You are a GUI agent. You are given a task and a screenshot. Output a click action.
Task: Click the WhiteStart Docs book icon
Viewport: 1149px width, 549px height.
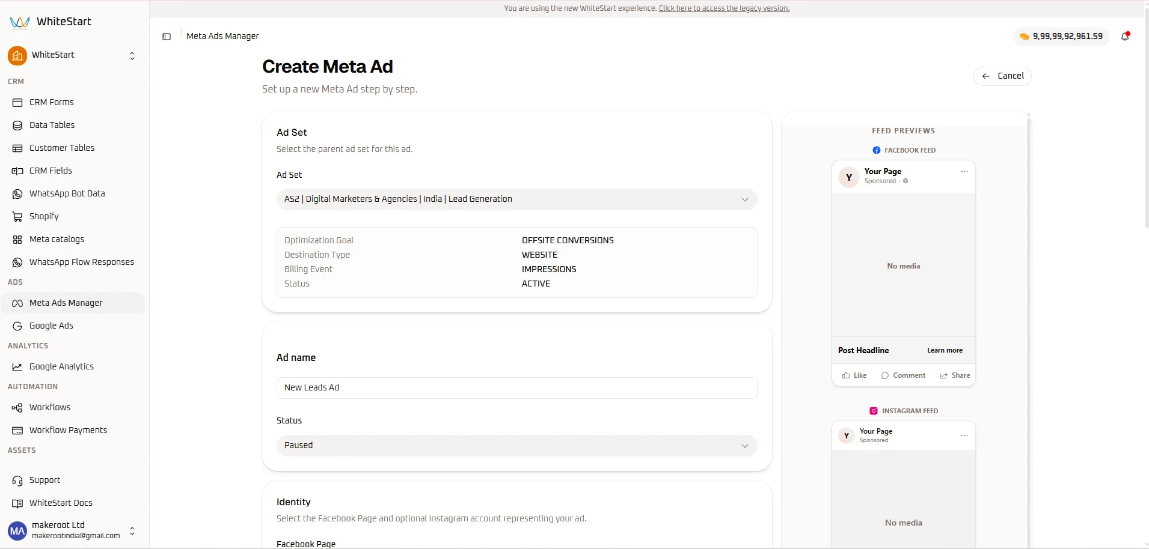pos(17,503)
